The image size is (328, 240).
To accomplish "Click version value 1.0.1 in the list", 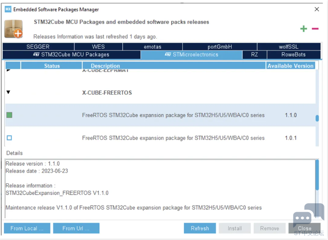I will coord(291,138).
